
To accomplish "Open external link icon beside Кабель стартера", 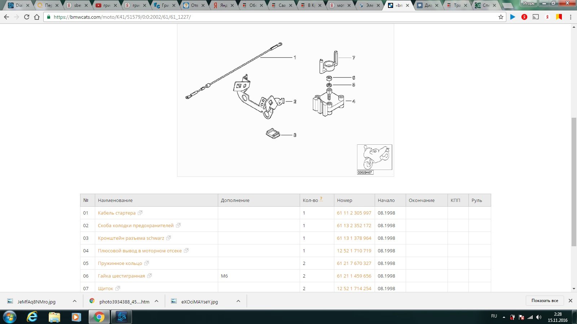I will point(140,213).
